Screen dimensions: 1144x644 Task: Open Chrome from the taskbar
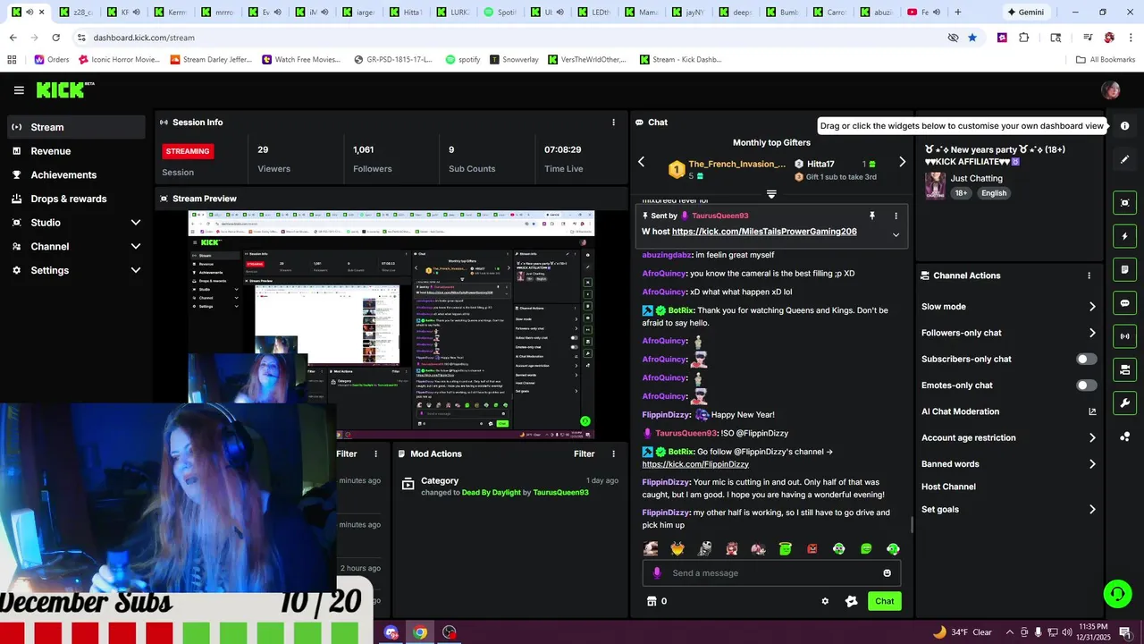point(420,632)
